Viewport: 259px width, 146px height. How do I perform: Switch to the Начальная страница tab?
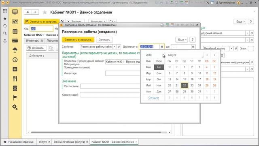click(19, 142)
